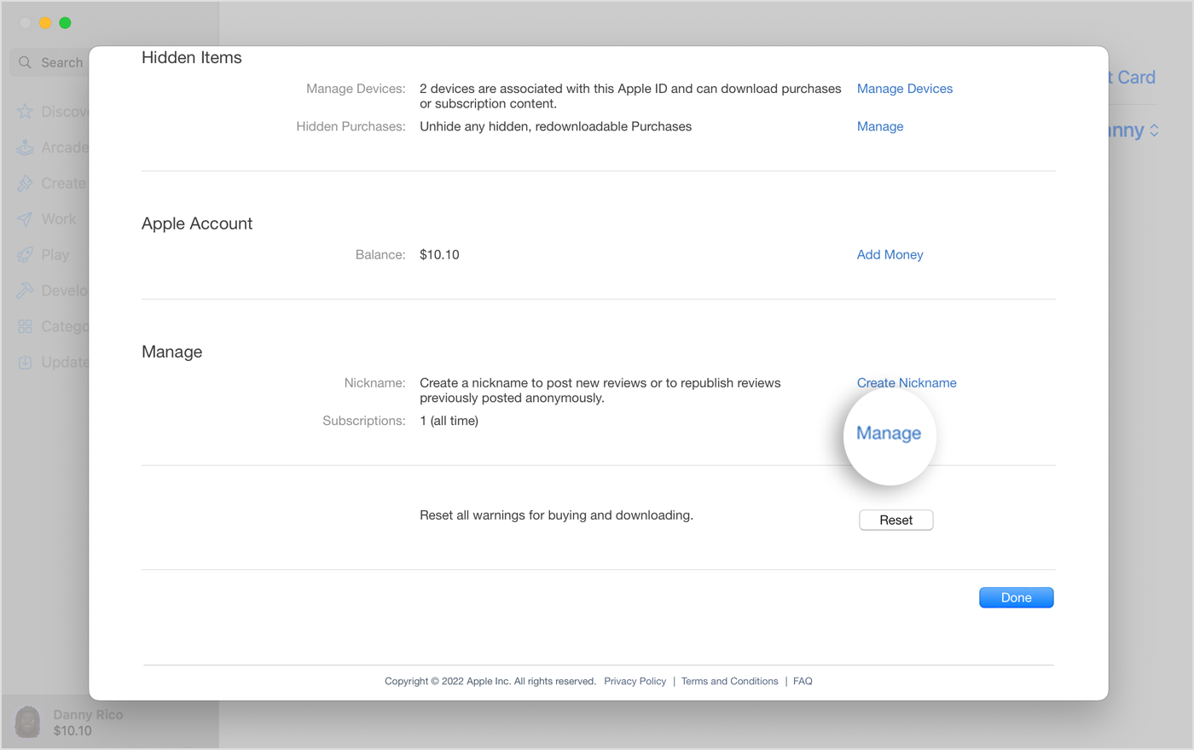Add Money to the Apple Account balance
This screenshot has height=750, width=1194.
[x=890, y=254]
